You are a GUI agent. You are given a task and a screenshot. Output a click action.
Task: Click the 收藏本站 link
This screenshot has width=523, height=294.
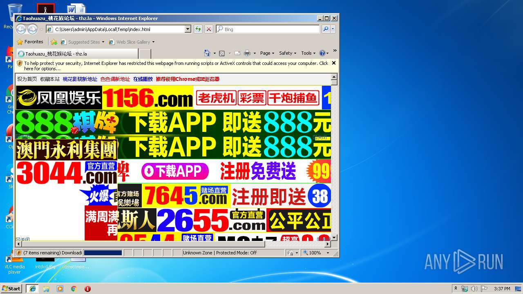(50, 79)
